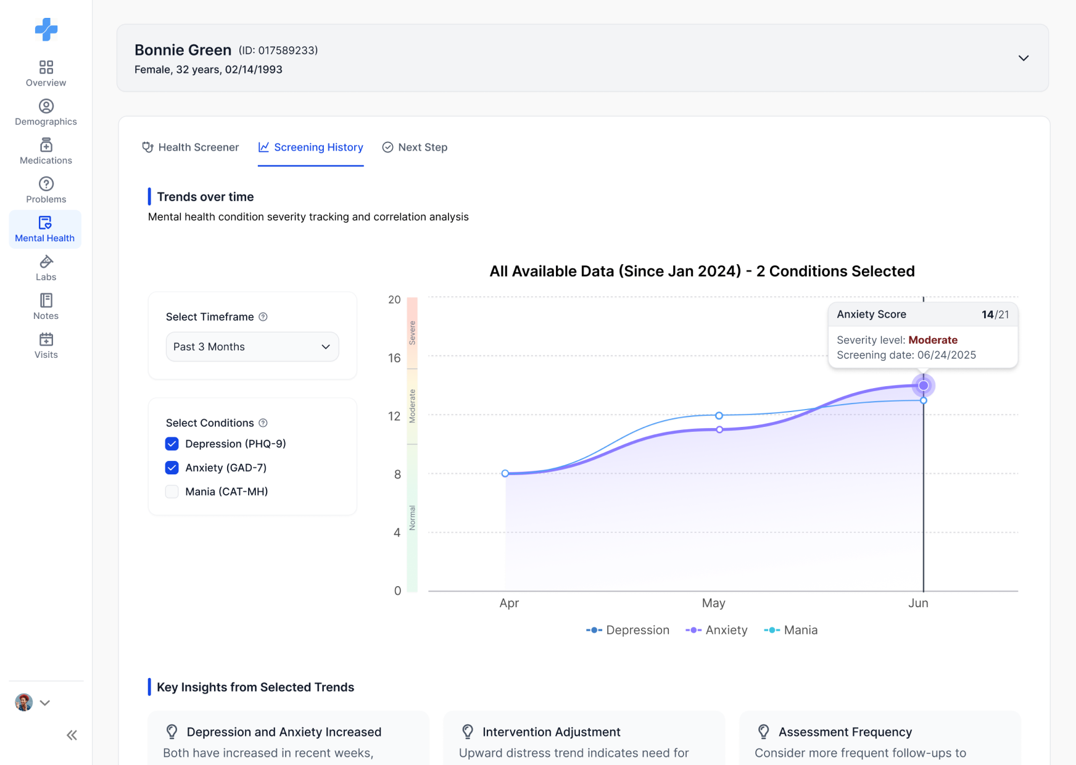Open the Past 3 Months timeframe dropdown
Screen dimensions: 1076x765
point(252,347)
